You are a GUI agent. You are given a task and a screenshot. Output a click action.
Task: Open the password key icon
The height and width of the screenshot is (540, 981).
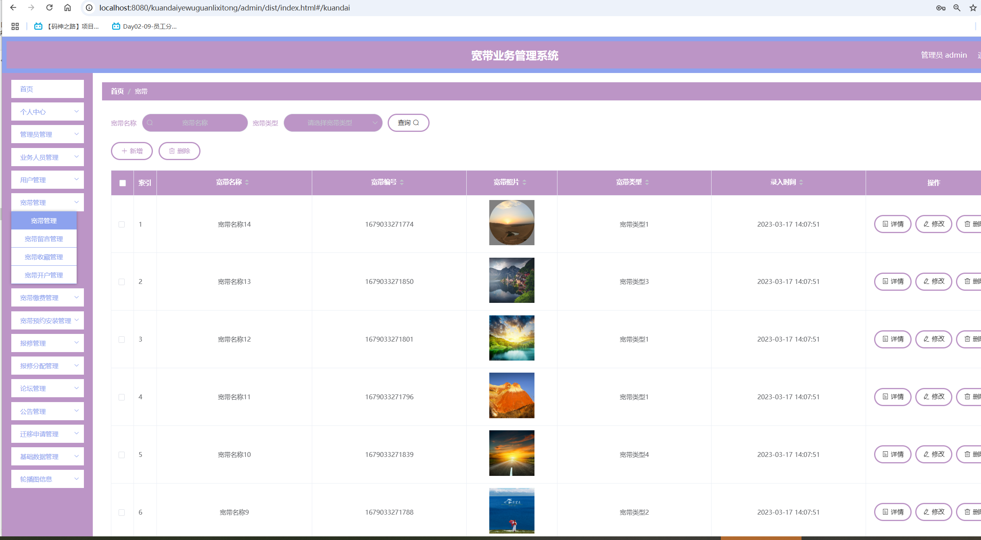click(941, 8)
